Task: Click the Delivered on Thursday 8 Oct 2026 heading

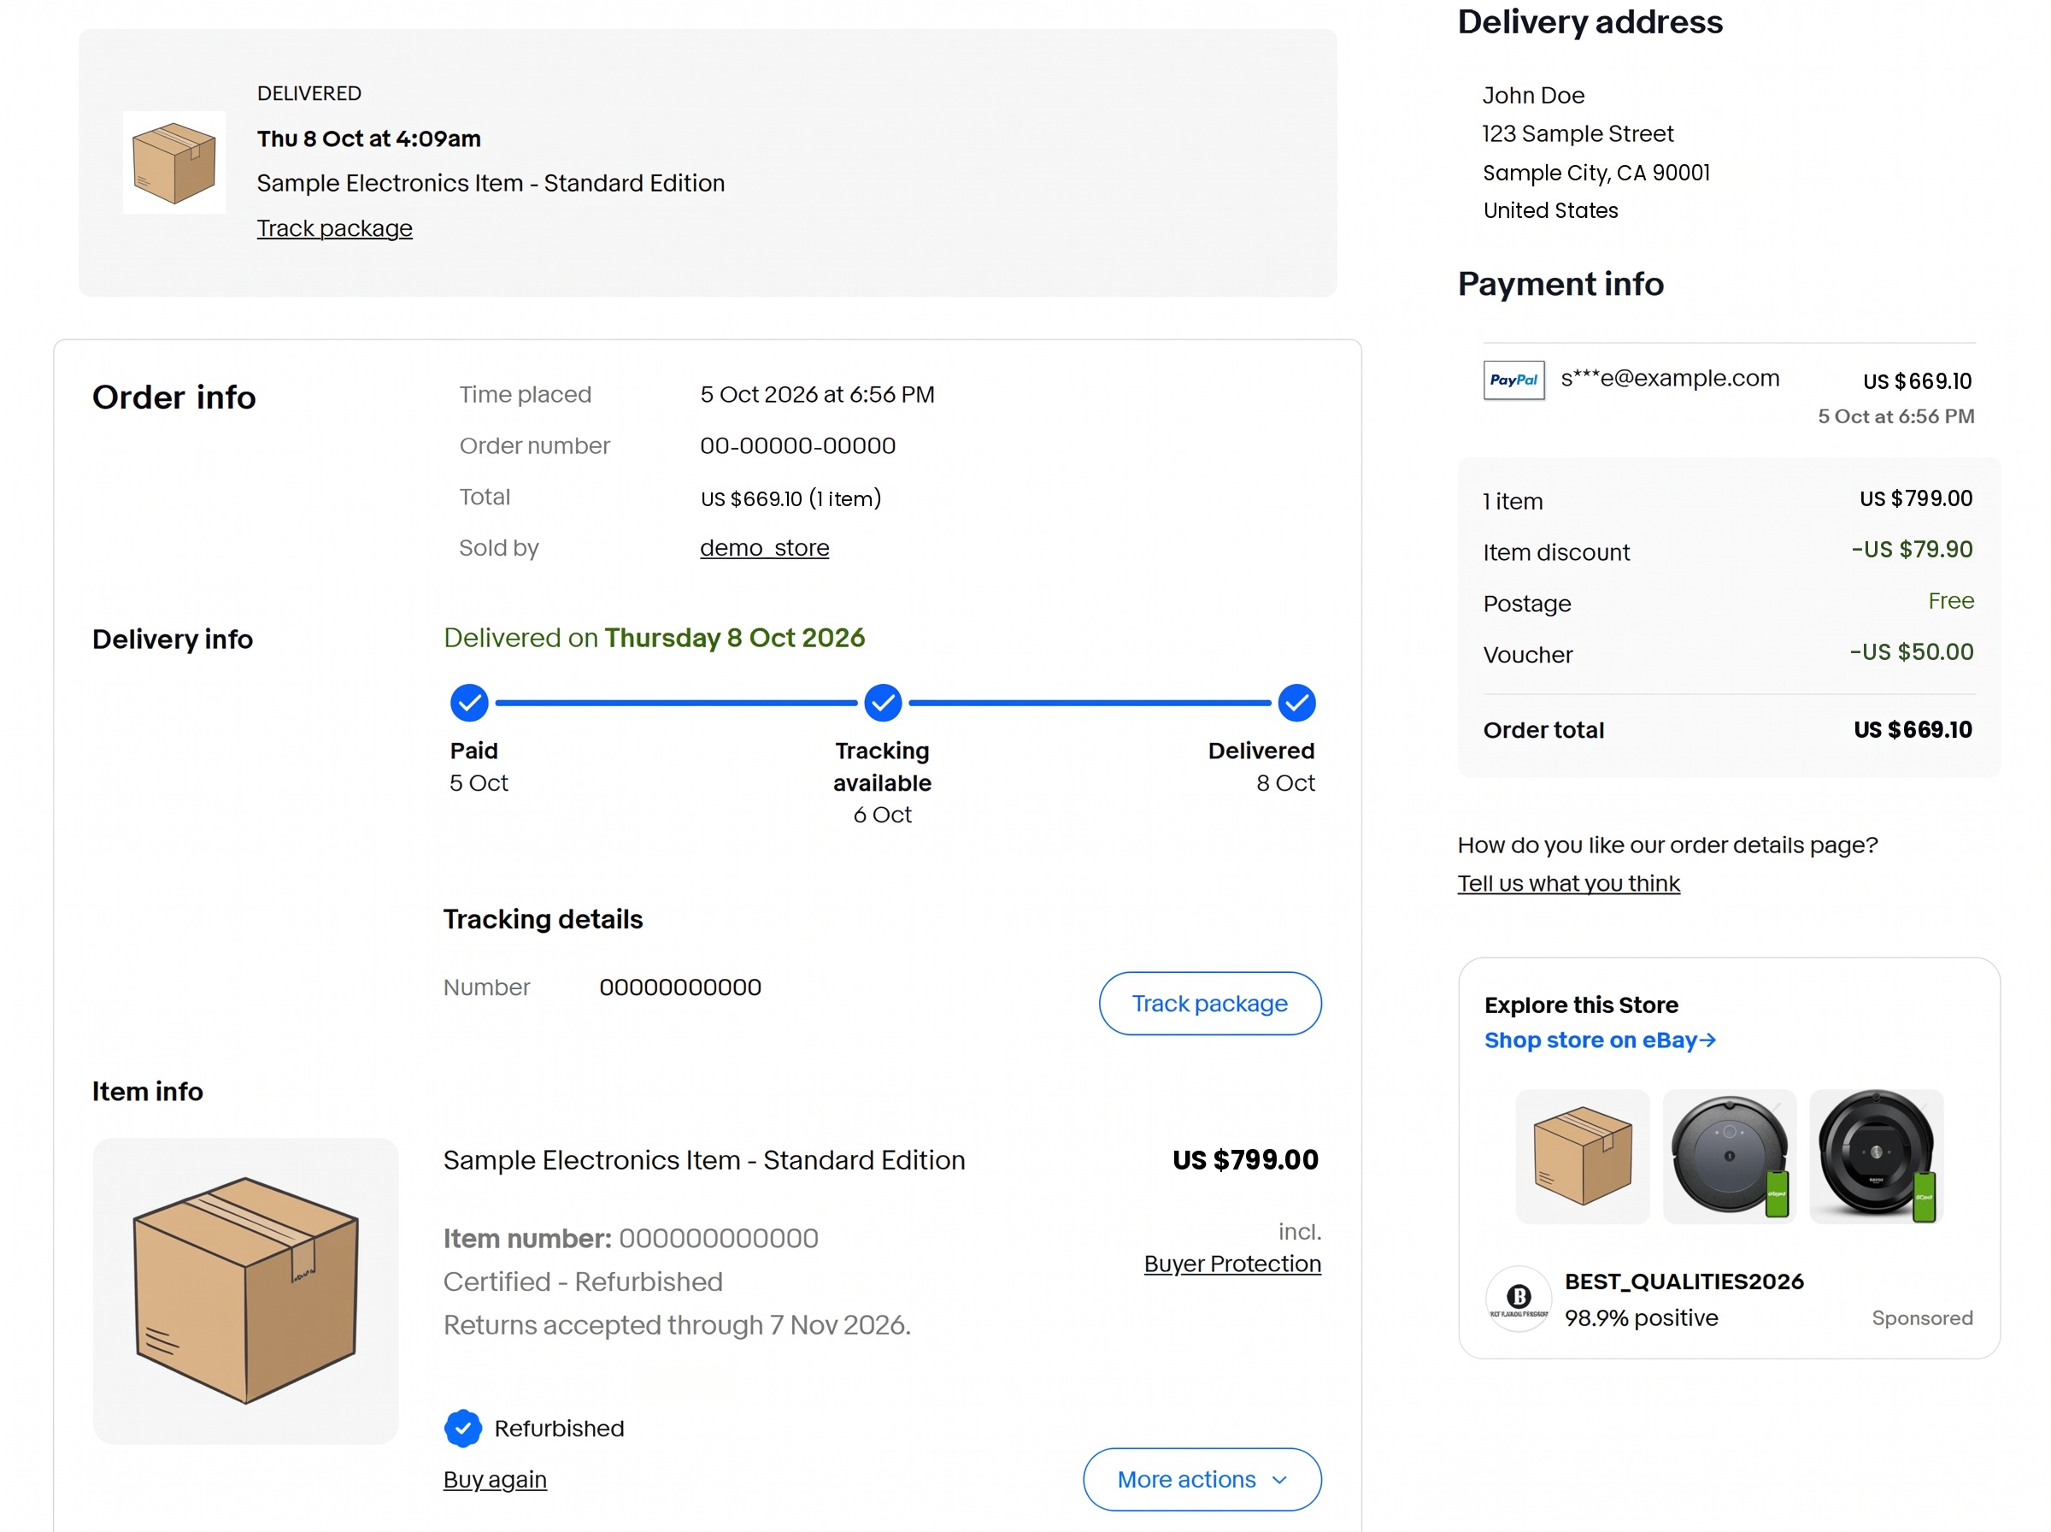Action: coord(654,637)
